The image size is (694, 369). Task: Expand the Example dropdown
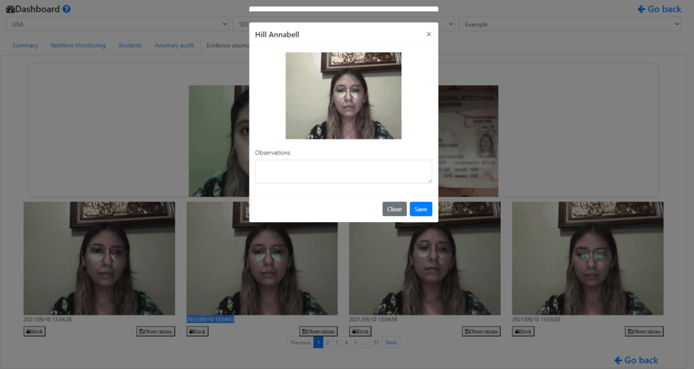569,24
